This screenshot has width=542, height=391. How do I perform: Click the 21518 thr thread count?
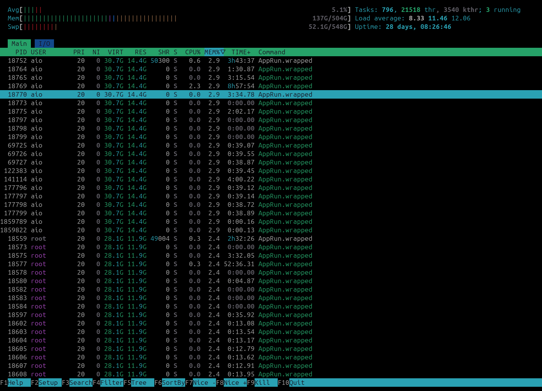419,10
